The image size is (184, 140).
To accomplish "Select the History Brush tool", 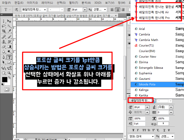I will tap(9, 42).
